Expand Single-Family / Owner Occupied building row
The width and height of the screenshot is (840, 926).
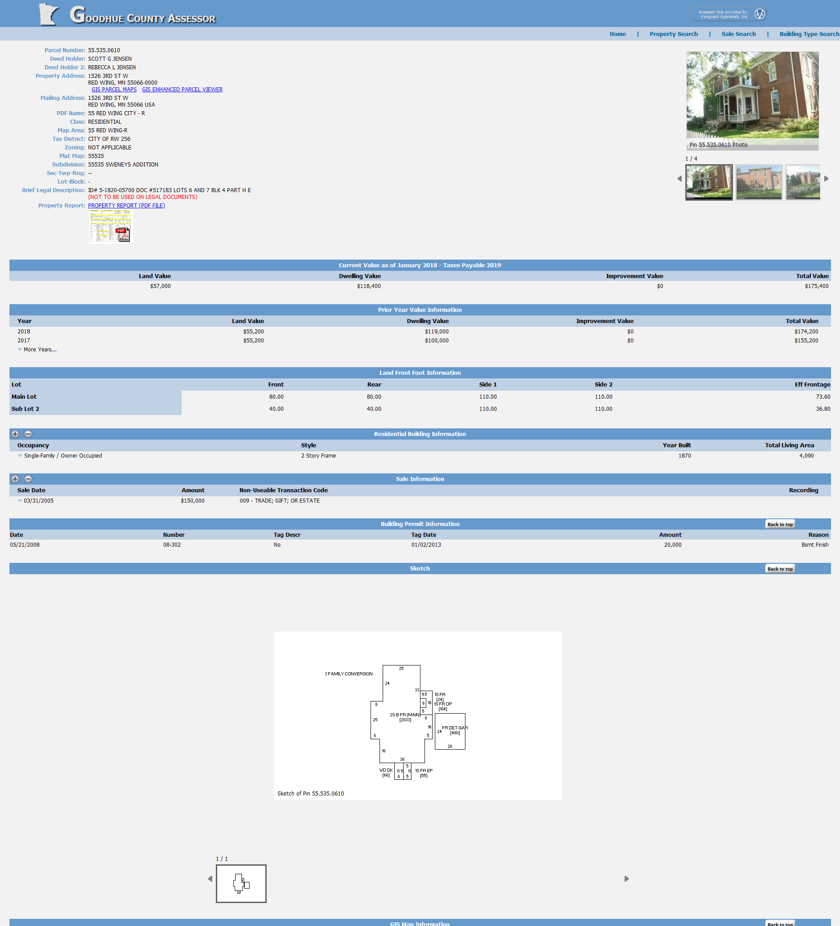point(60,456)
